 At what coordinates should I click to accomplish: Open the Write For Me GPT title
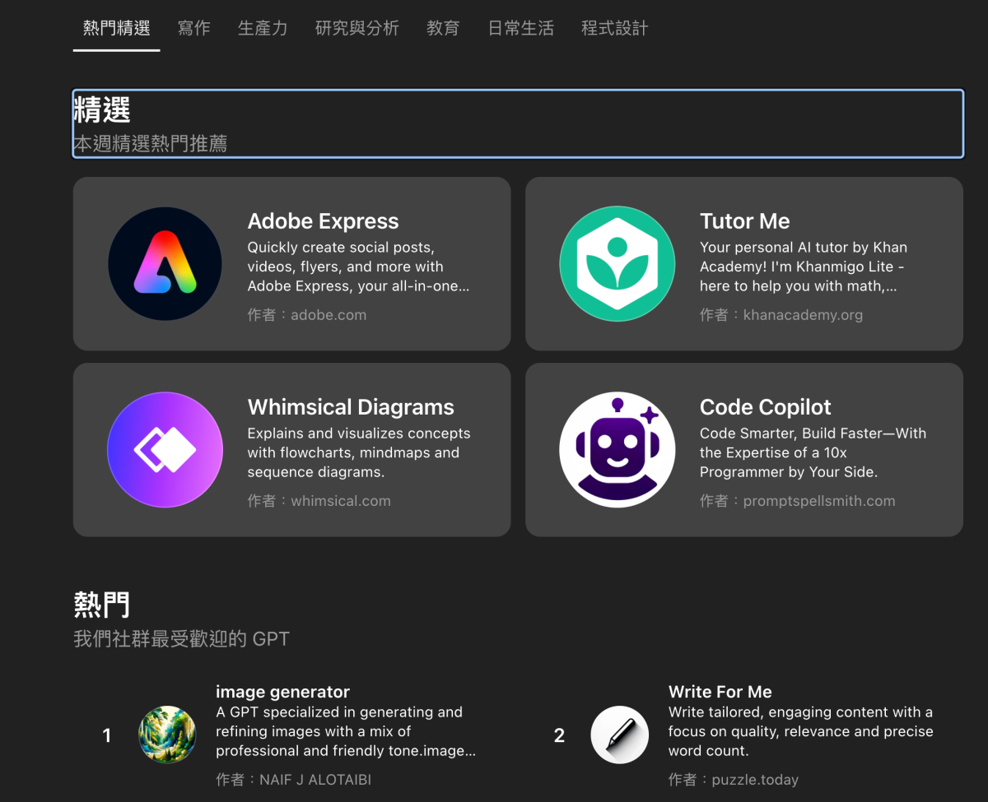(720, 692)
